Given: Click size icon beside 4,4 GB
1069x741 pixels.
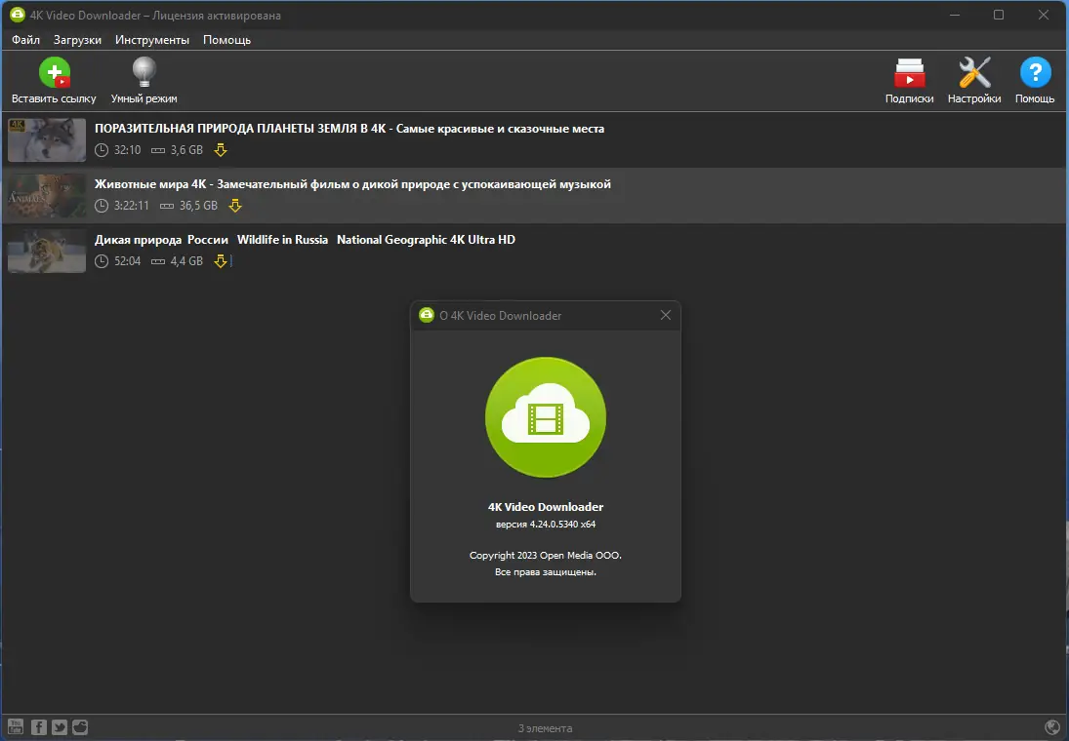Looking at the screenshot, I should [x=158, y=261].
